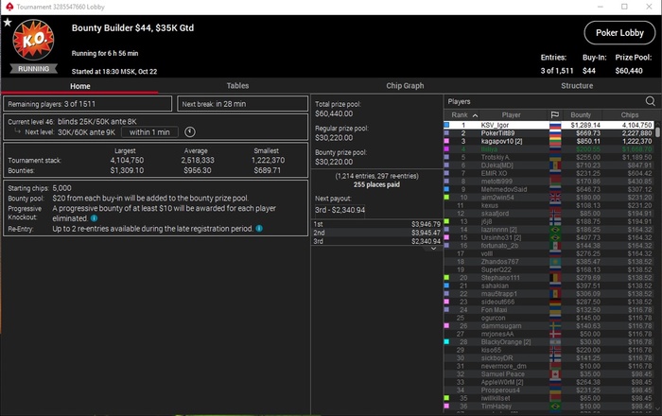The width and height of the screenshot is (662, 416).
Task: Click the K.O. tournament logo
Action: pos(33,40)
